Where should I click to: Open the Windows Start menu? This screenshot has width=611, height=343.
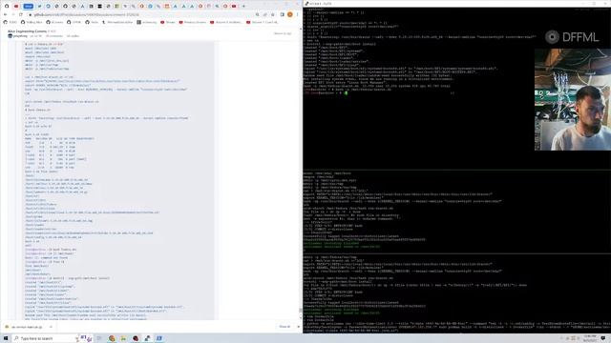pos(6,338)
